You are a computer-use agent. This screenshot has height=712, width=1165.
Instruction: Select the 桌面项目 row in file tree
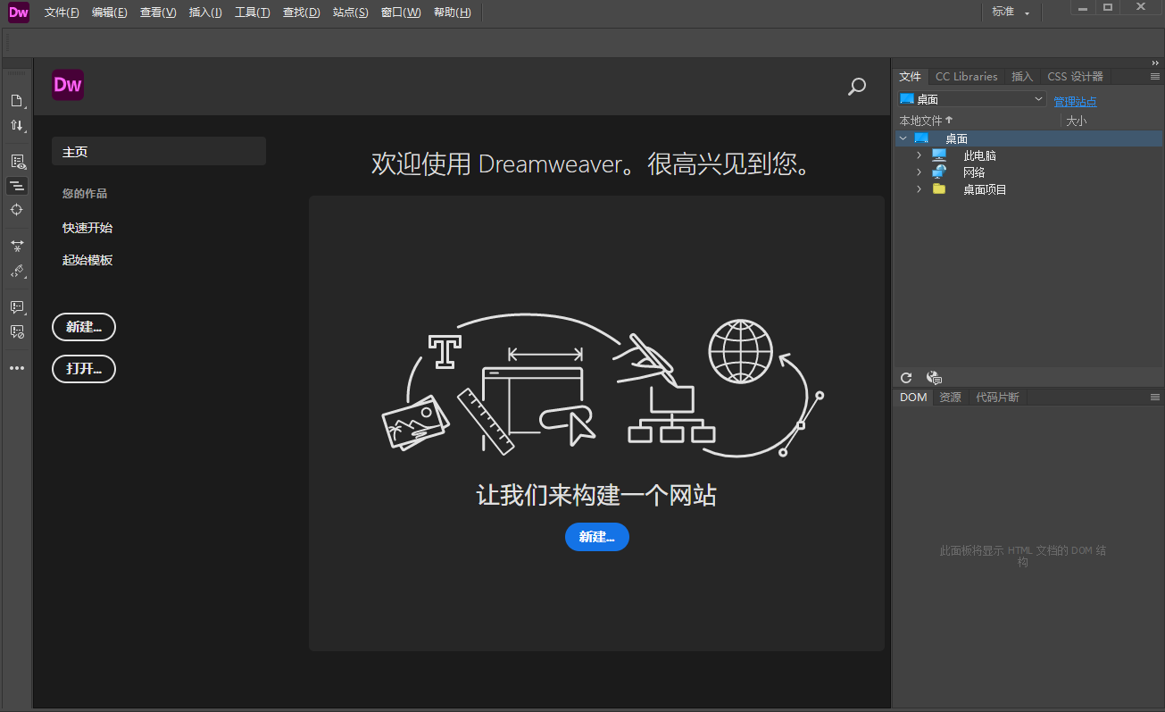point(1028,189)
